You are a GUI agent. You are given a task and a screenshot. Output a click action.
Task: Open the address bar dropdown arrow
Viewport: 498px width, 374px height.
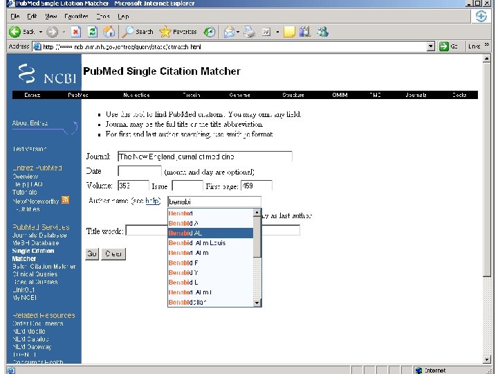[x=431, y=47]
